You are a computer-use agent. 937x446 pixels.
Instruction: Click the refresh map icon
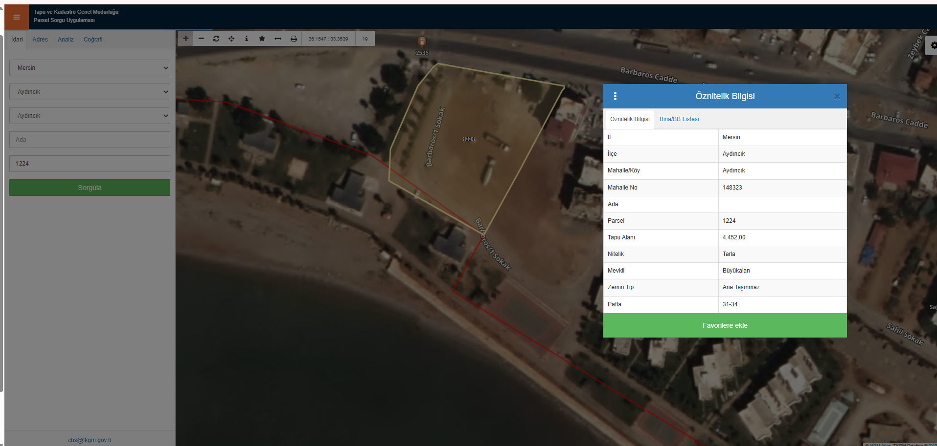(x=216, y=39)
